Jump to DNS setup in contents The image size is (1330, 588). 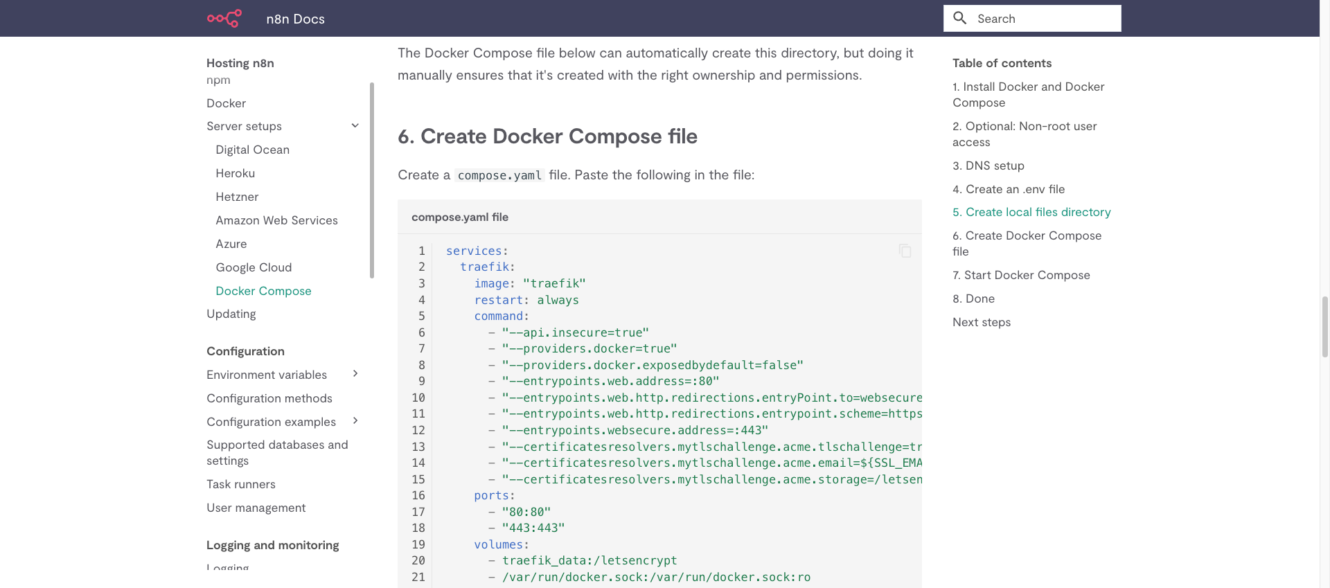(988, 166)
